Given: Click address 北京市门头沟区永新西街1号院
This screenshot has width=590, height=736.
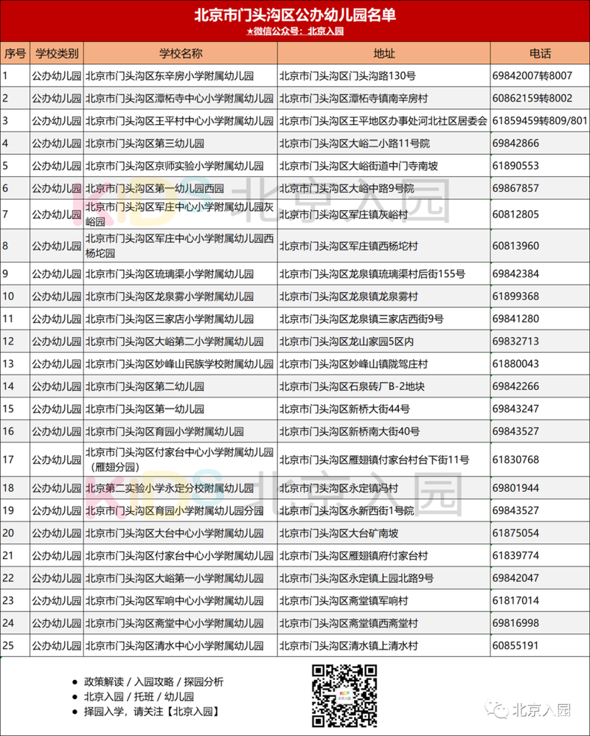Looking at the screenshot, I should tap(347, 510).
